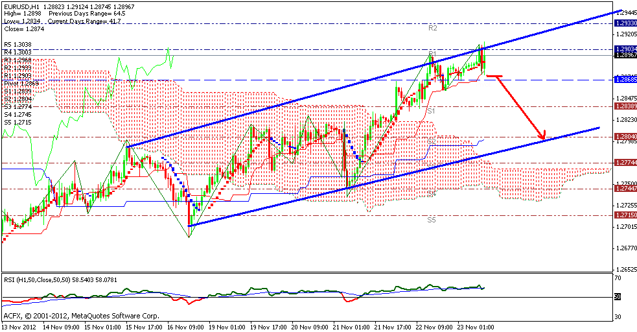This screenshot has width=637, height=332.
Task: Click the S5 label near bottom
Action: coord(431,220)
